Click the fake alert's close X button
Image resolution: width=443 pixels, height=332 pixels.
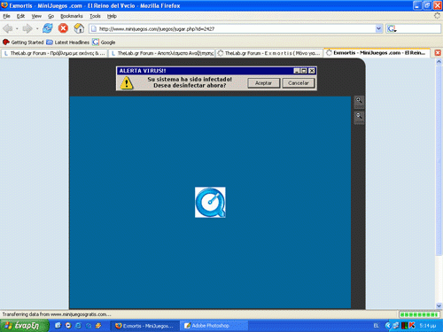(x=312, y=71)
